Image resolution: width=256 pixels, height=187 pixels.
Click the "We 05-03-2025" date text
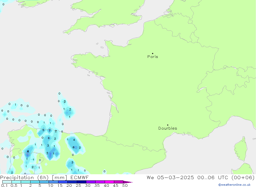pyautogui.click(x=170, y=178)
